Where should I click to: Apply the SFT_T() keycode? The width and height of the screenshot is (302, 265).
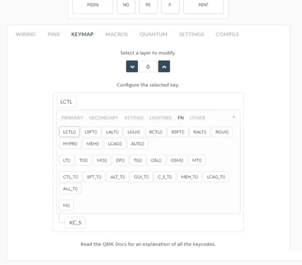[94, 177]
